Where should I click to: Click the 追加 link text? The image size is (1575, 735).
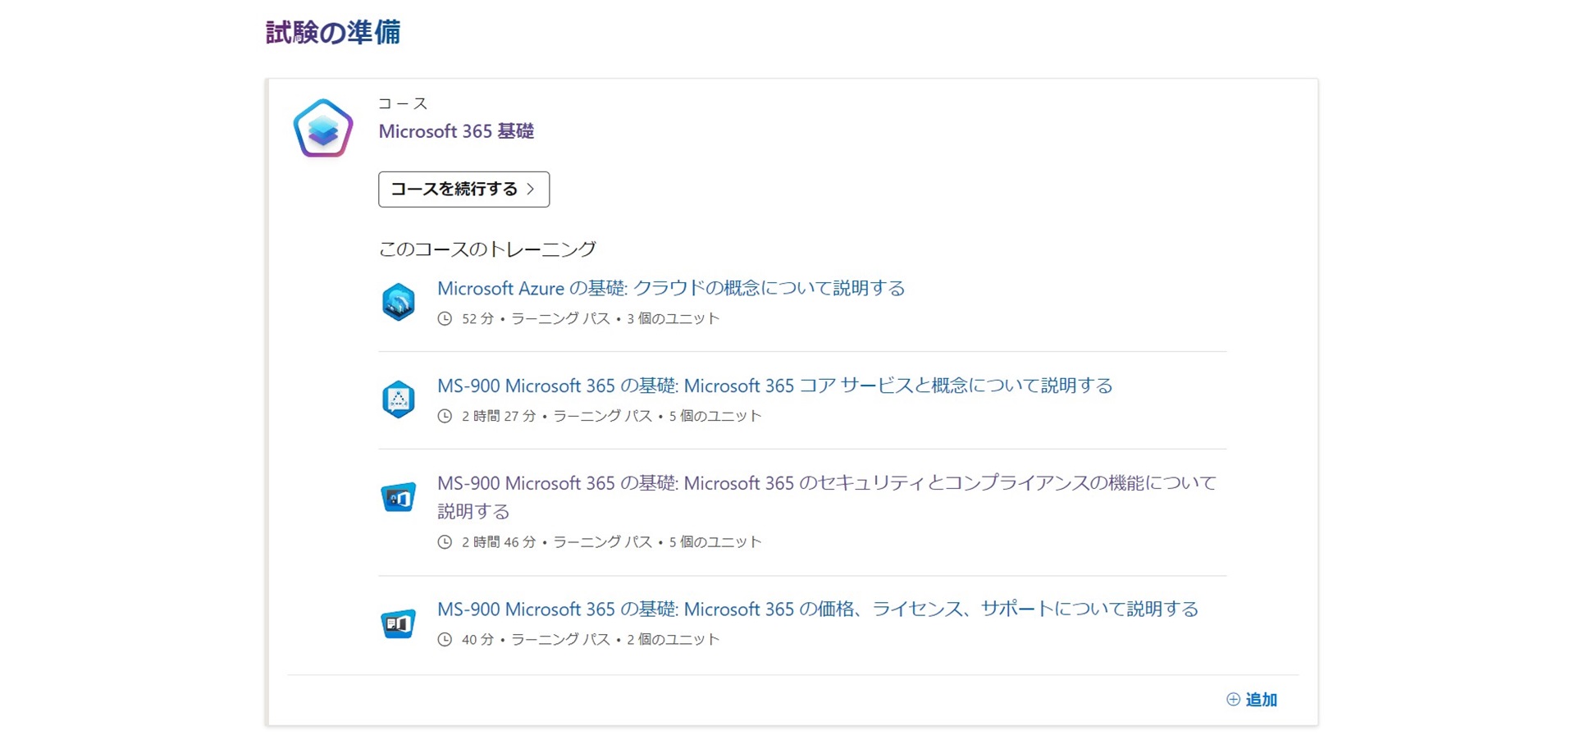[x=1262, y=700]
